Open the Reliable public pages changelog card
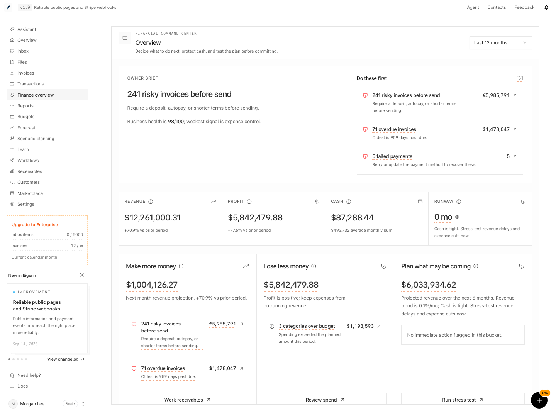 [x=47, y=318]
